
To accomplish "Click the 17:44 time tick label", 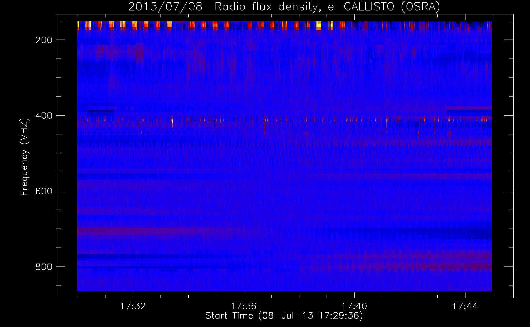I will point(465,306).
